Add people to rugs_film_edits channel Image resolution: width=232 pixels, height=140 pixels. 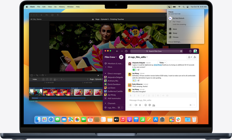(x=195, y=57)
